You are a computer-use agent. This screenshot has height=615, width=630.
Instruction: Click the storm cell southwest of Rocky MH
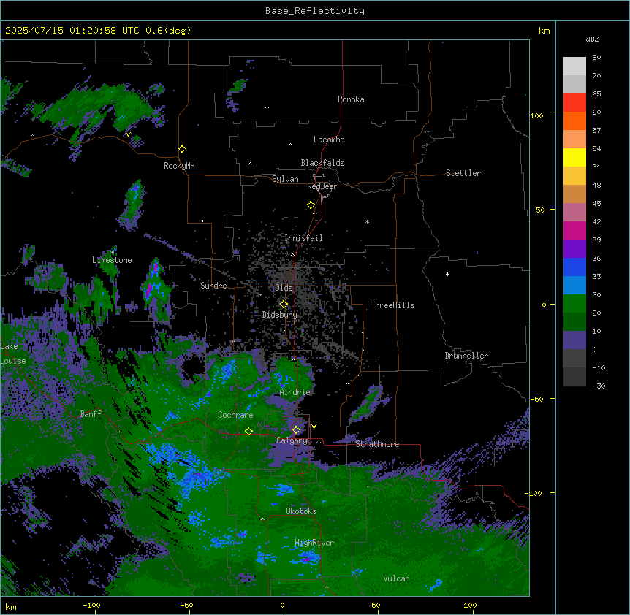point(133,204)
